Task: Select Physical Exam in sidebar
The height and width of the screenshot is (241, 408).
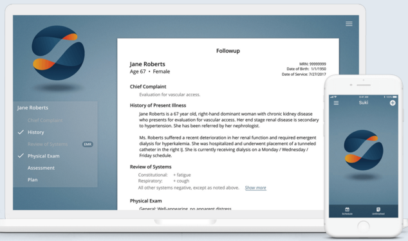Action: pos(44,156)
